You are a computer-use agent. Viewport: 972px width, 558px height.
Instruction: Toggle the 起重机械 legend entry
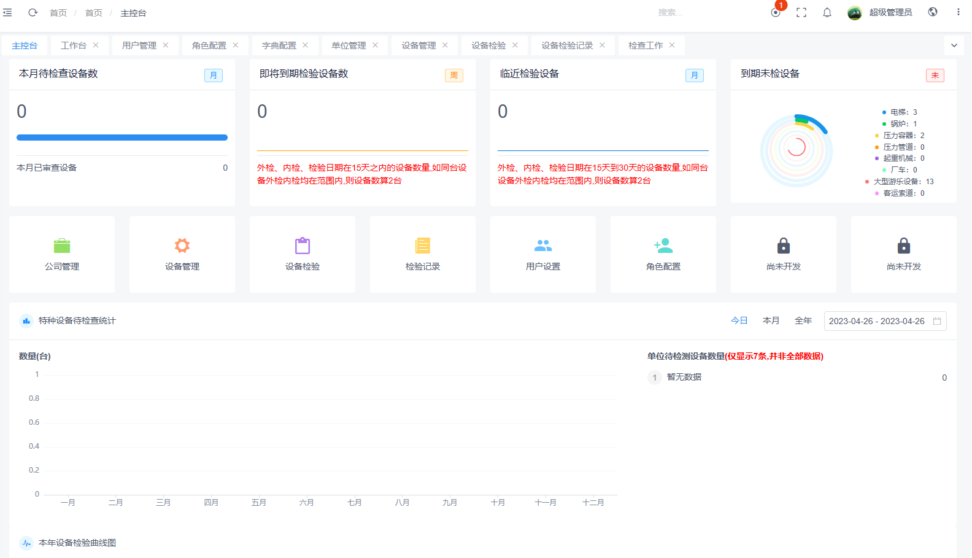899,158
